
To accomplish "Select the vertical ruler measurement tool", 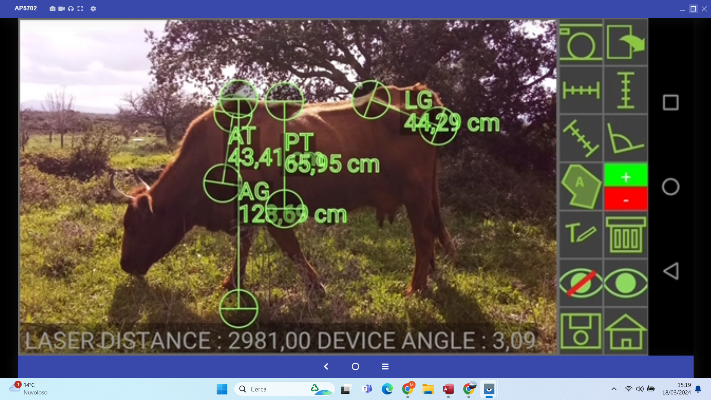I will point(625,90).
